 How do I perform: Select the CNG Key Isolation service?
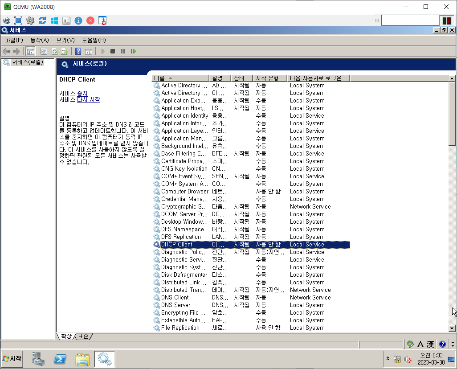point(251,168)
